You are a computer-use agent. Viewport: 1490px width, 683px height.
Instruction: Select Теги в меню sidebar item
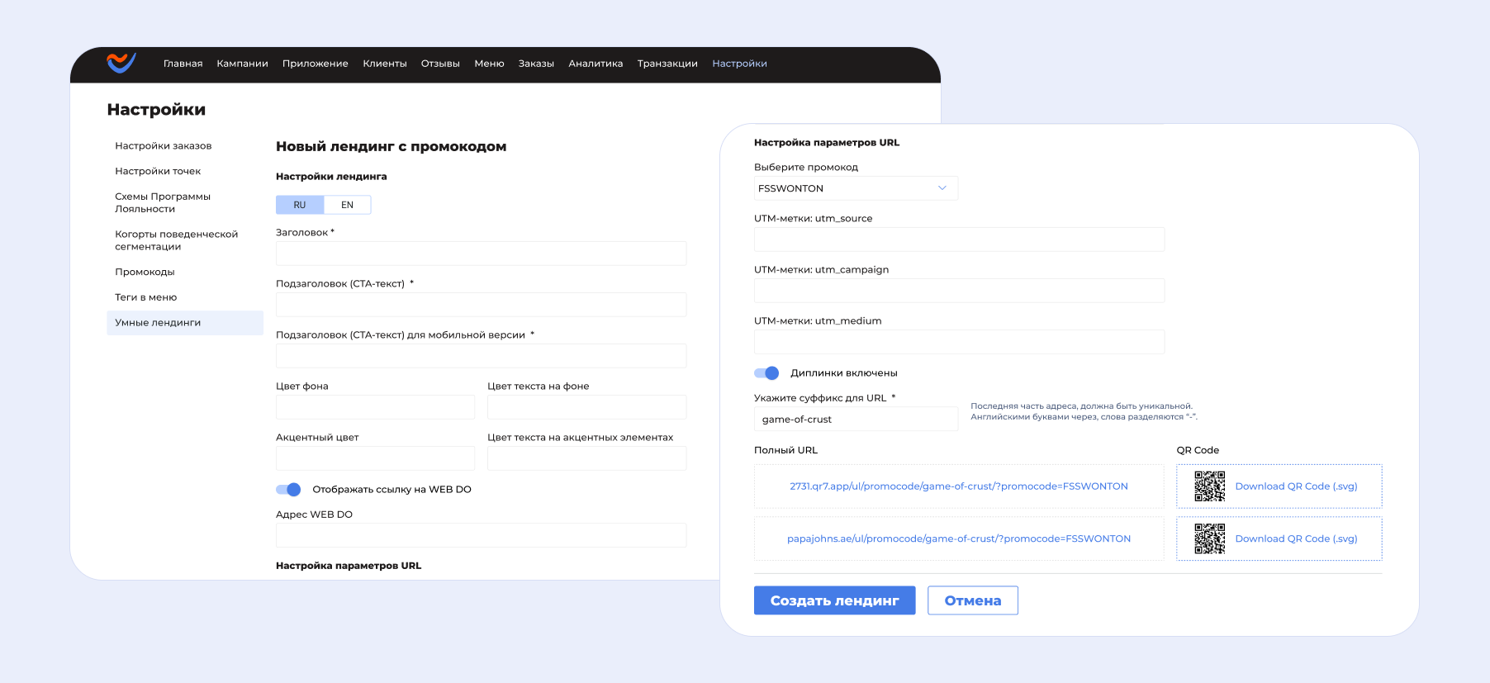click(146, 297)
